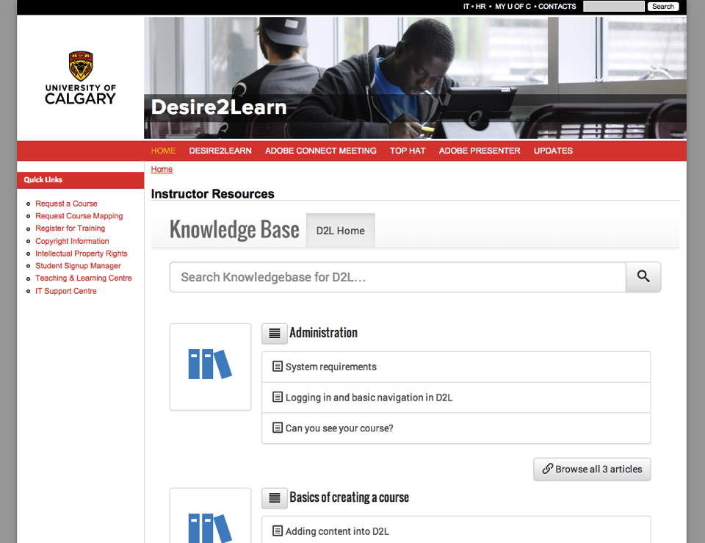705x543 pixels.
Task: Open the Adding content into D2L article
Action: pos(336,531)
